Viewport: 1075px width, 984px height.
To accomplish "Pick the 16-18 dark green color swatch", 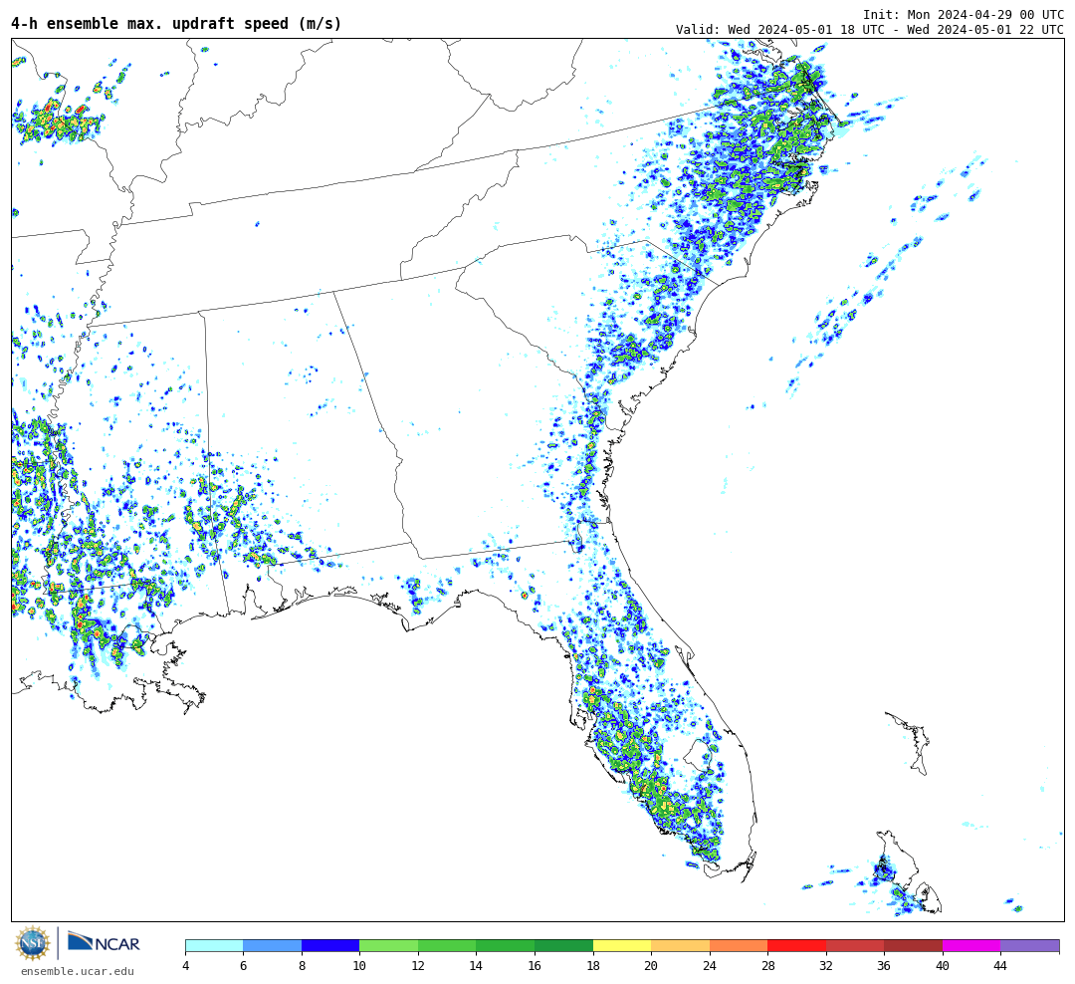I will (563, 945).
